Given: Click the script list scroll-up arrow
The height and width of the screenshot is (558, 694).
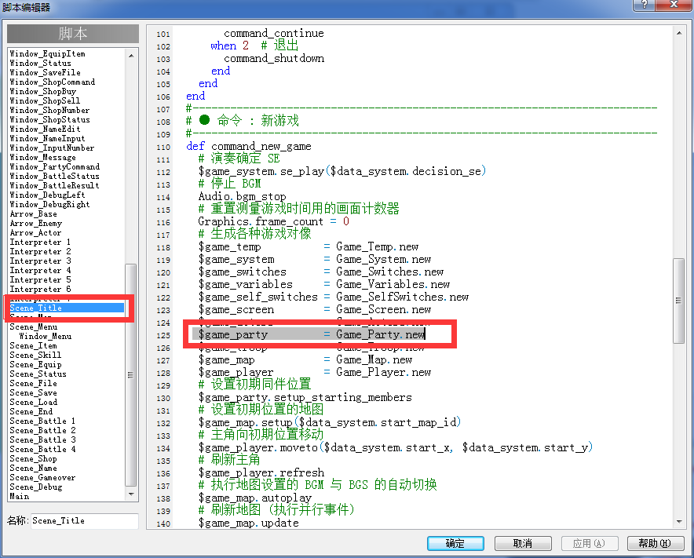Looking at the screenshot, I should pos(131,56).
